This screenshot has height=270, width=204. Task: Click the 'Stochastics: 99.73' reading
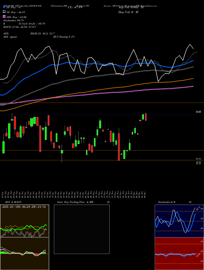[13, 20]
